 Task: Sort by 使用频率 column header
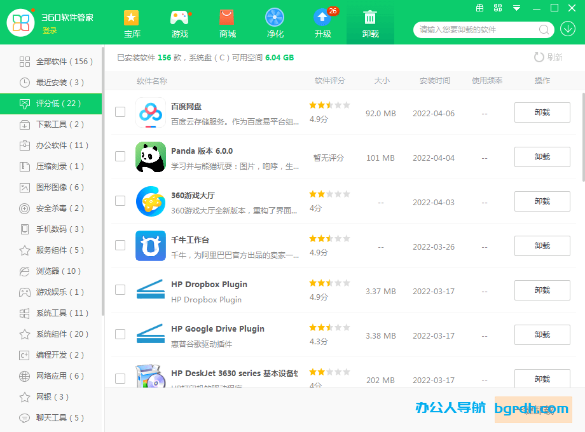click(x=487, y=81)
